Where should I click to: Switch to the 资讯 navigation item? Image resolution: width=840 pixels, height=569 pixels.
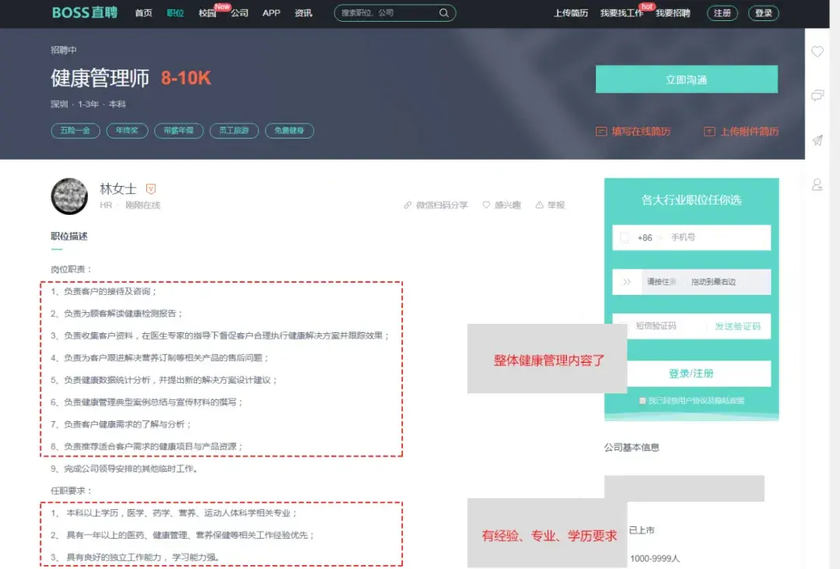tap(303, 13)
